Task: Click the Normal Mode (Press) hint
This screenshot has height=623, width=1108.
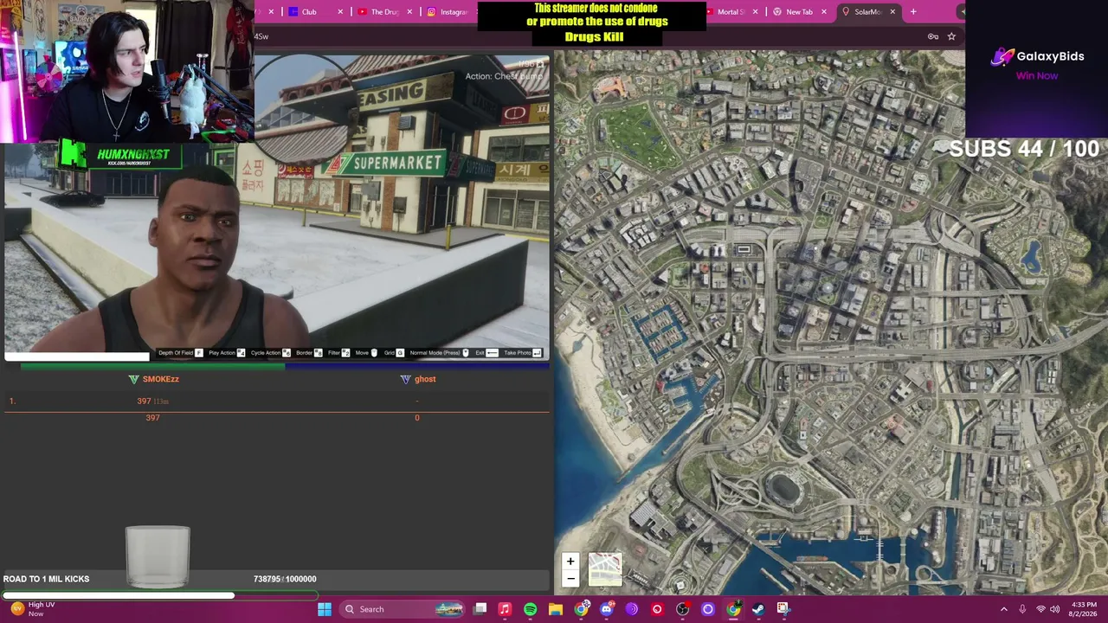Action: click(440, 353)
